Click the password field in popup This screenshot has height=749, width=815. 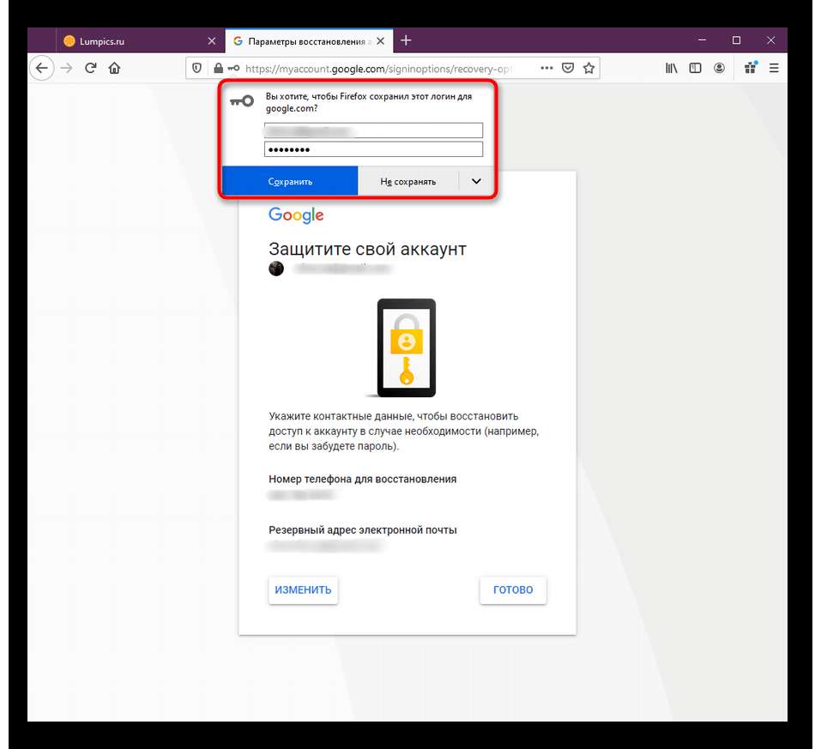[x=373, y=149]
